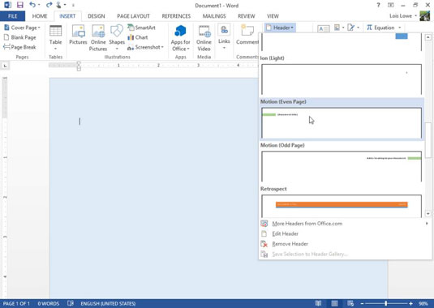Viewport: 434px width, 308px height.
Task: Open the Shapes gallery icon
Action: 117,31
